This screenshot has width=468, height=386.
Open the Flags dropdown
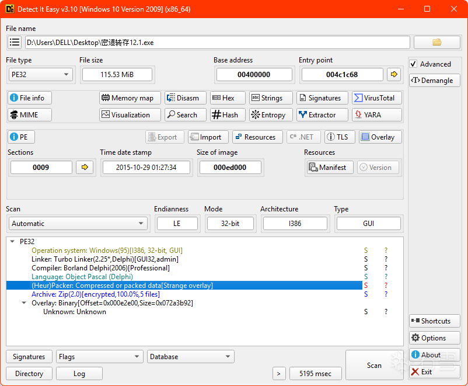pos(100,357)
